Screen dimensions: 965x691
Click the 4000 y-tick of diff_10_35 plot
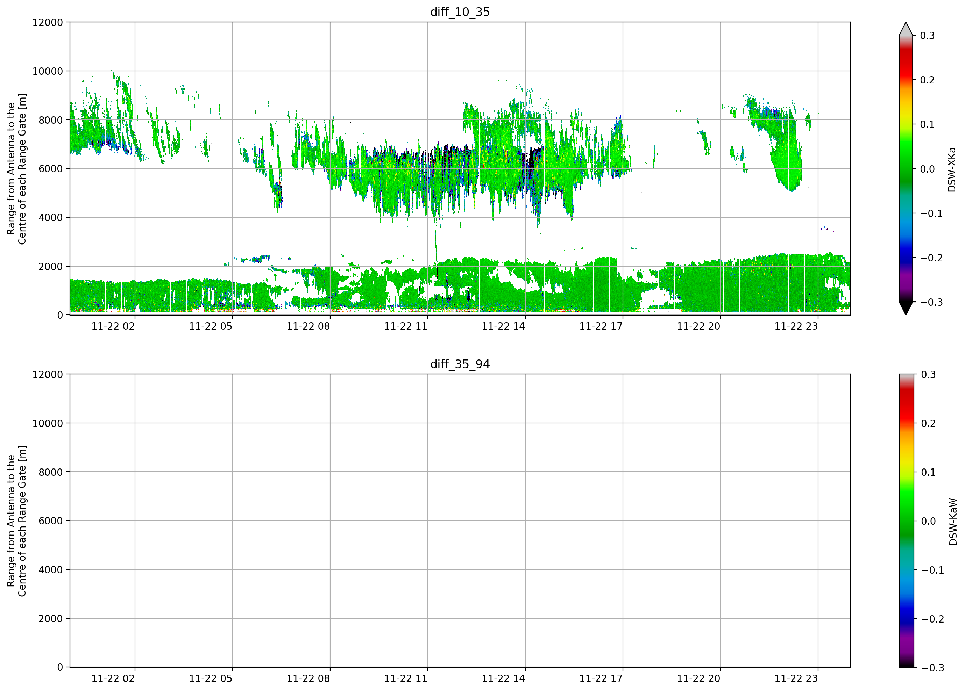51,218
